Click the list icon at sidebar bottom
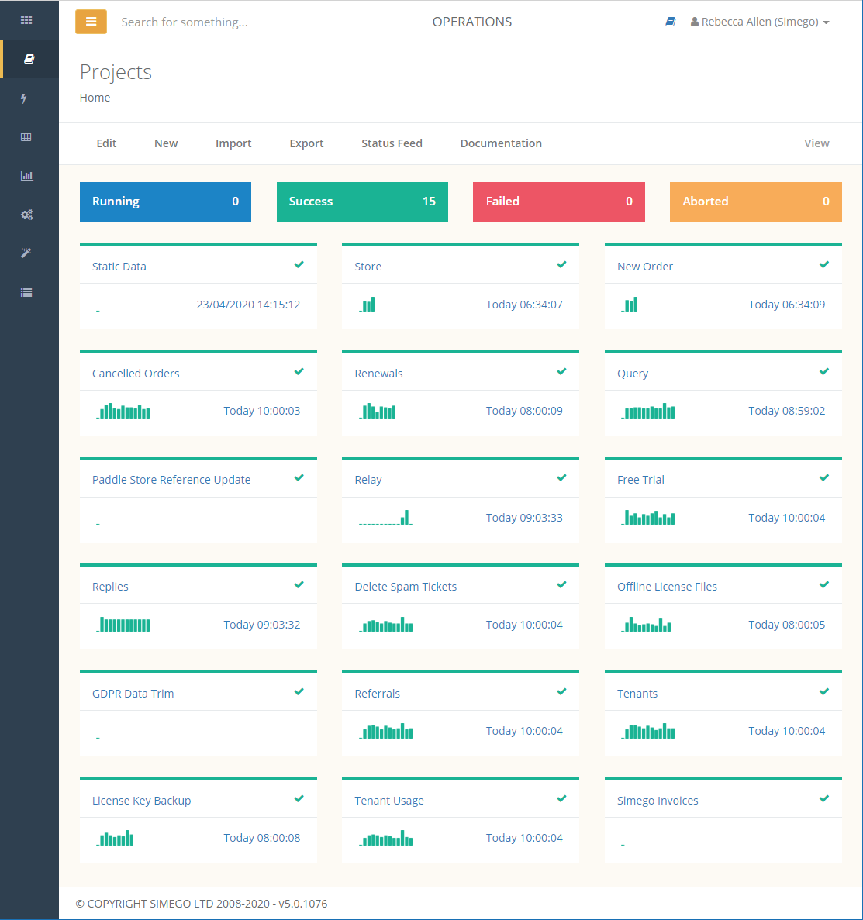863x920 pixels. pos(27,292)
